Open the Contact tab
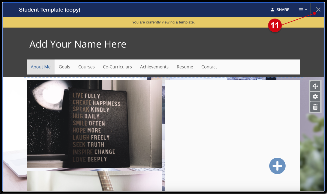 pyautogui.click(x=209, y=67)
